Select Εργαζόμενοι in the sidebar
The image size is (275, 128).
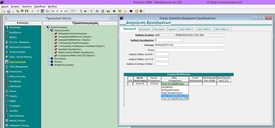15,33
